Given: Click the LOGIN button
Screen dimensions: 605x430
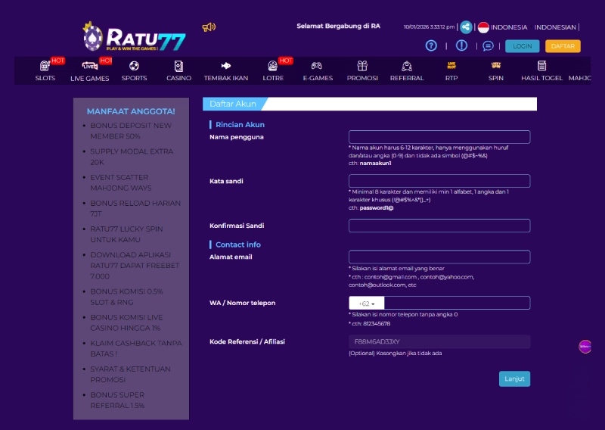Looking at the screenshot, I should (522, 46).
